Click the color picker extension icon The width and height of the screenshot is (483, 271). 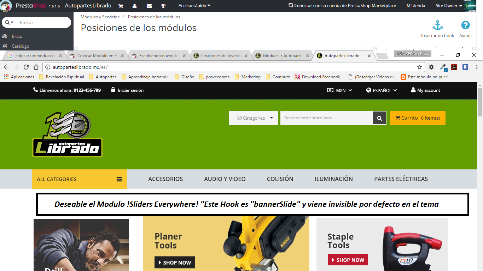click(443, 67)
